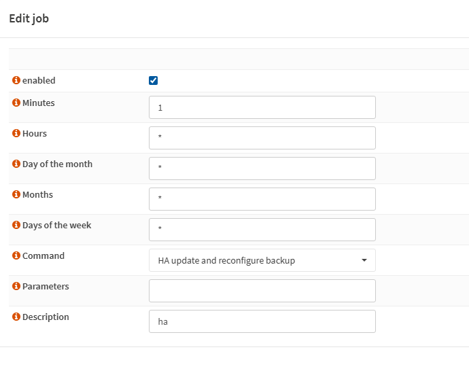Click the Parameters info icon

(x=16, y=286)
